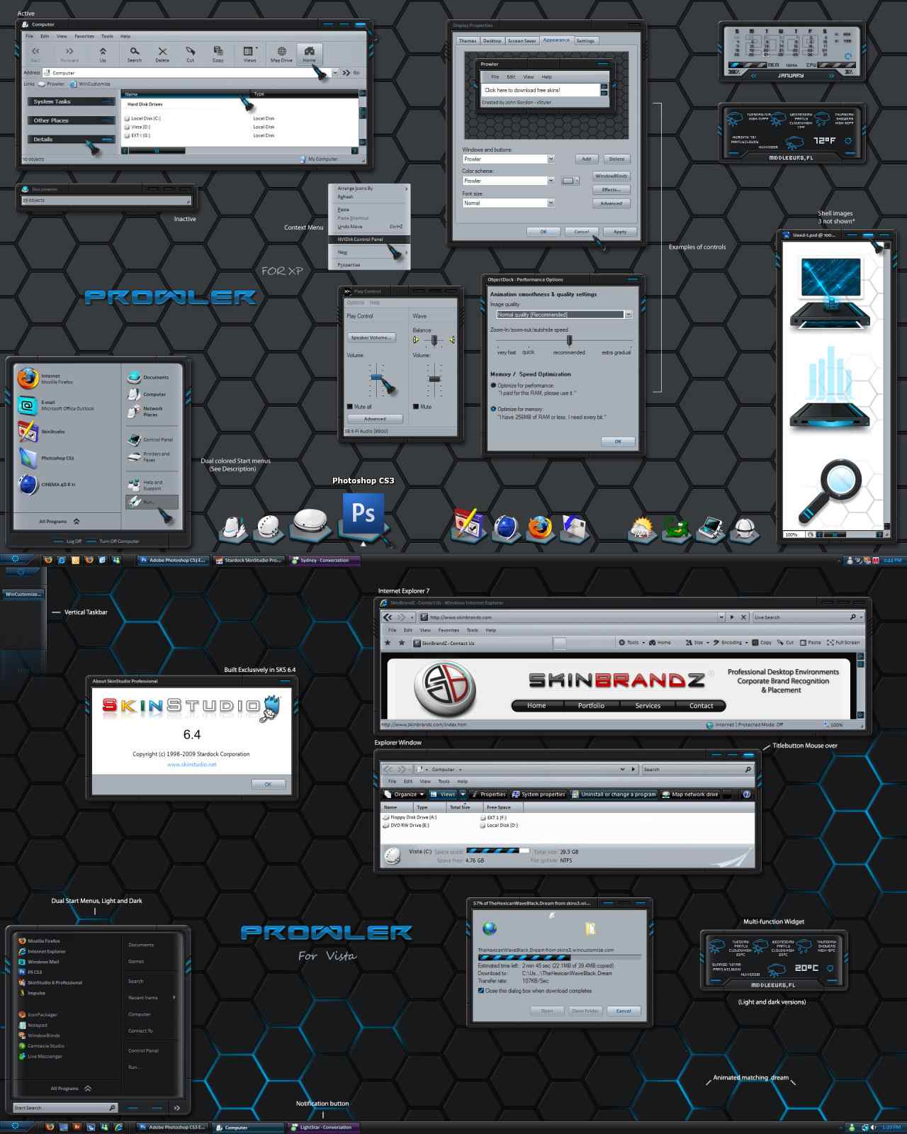Switch to Settings tab in Display Properties
The width and height of the screenshot is (907, 1134).
(585, 41)
